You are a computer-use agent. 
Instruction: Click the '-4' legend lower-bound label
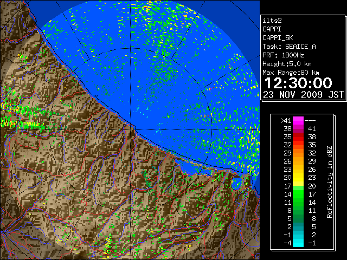click(287, 243)
